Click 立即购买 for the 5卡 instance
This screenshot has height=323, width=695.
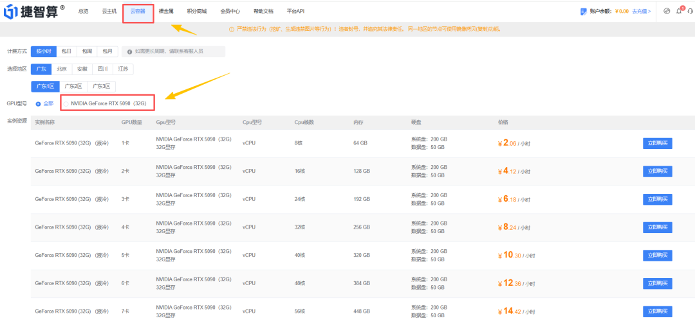coord(657,256)
